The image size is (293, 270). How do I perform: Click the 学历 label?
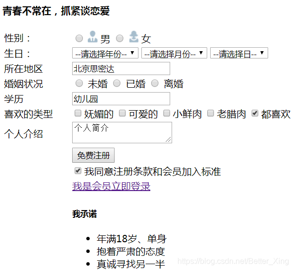(x=14, y=99)
